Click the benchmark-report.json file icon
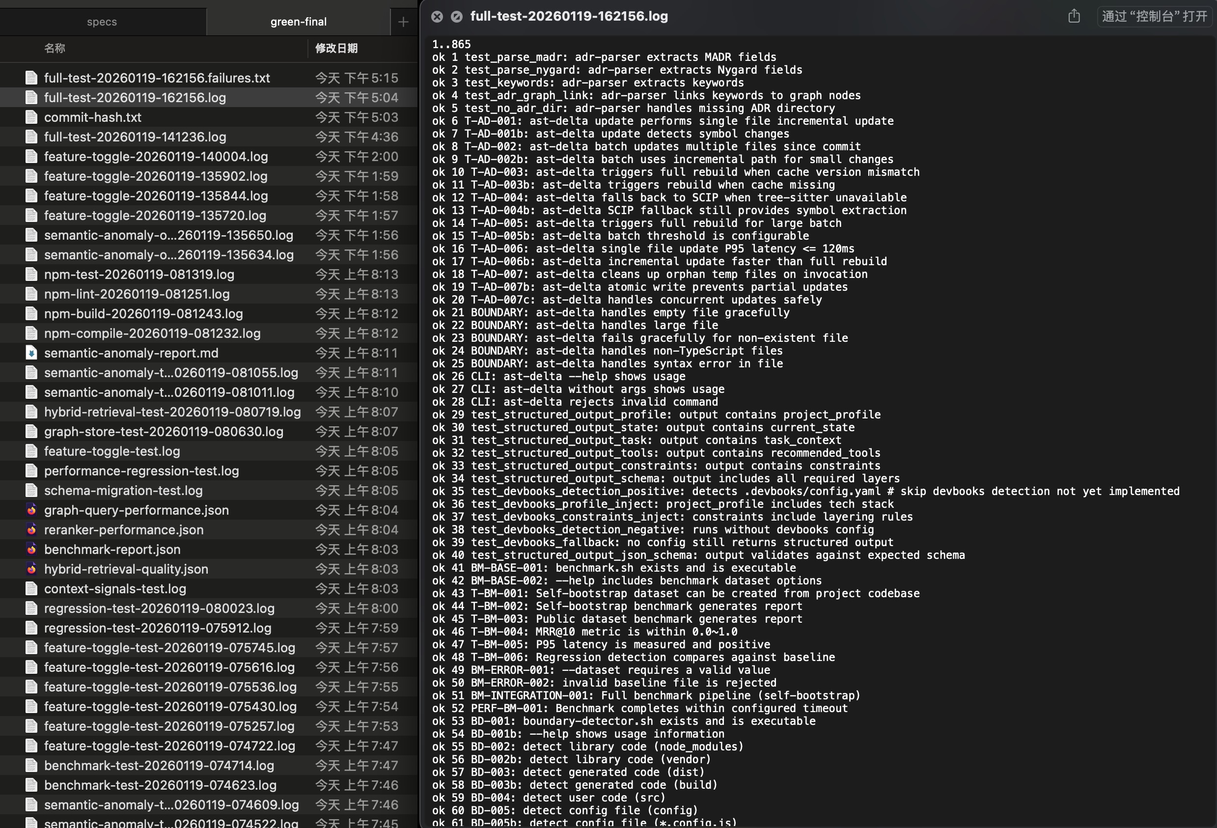1217x828 pixels. (31, 550)
